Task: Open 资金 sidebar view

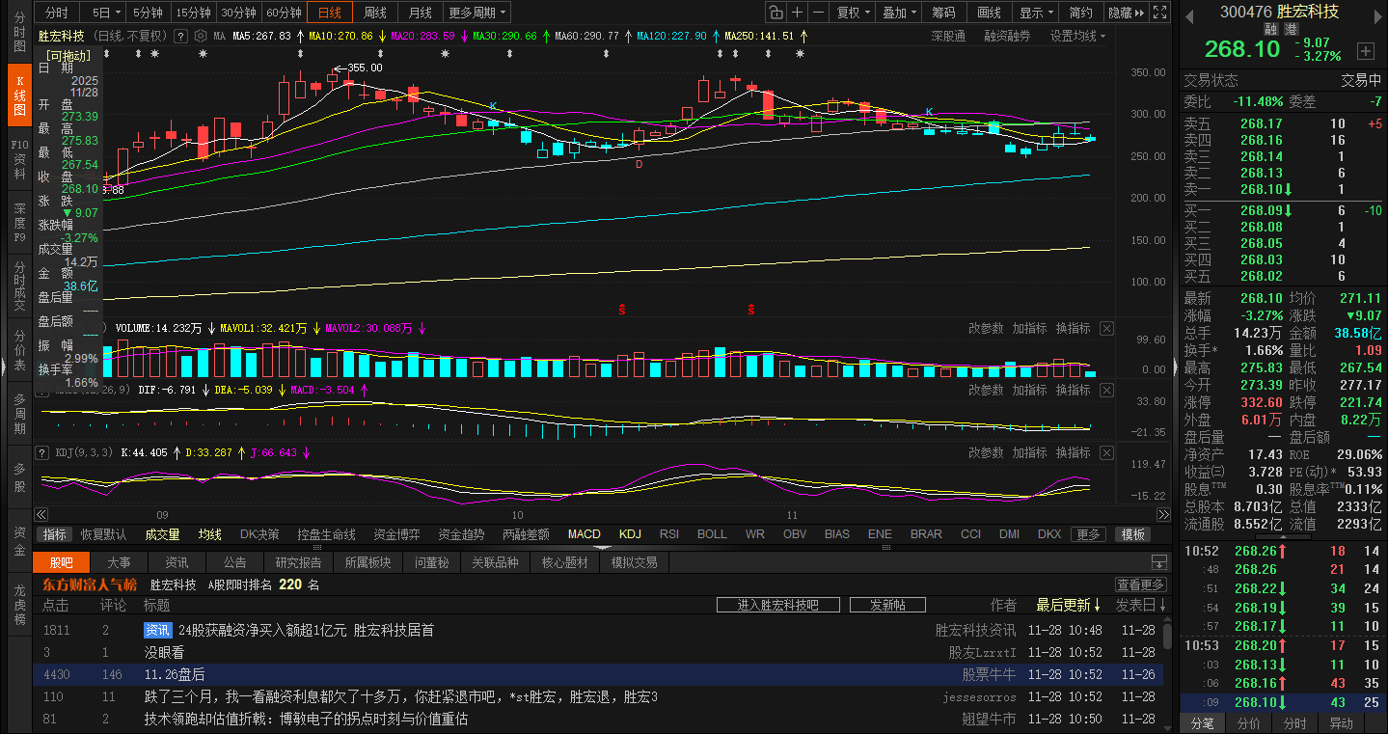Action: pos(19,542)
